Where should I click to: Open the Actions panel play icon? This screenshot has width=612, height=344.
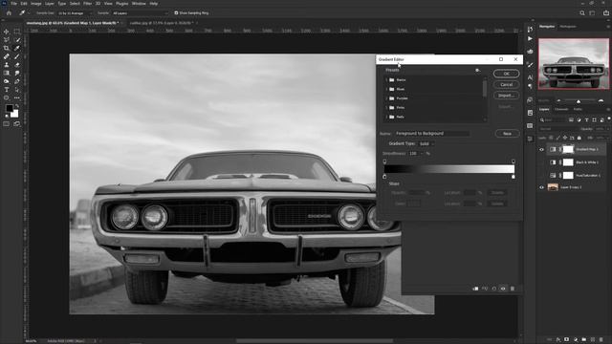pyautogui.click(x=530, y=38)
